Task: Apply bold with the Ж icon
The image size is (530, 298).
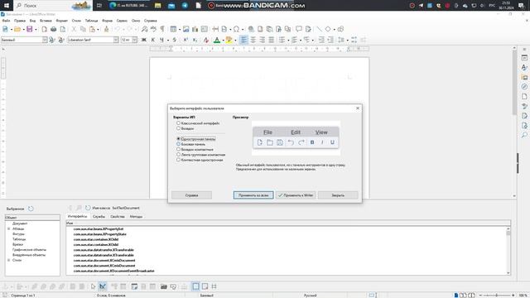Action: point(144,40)
